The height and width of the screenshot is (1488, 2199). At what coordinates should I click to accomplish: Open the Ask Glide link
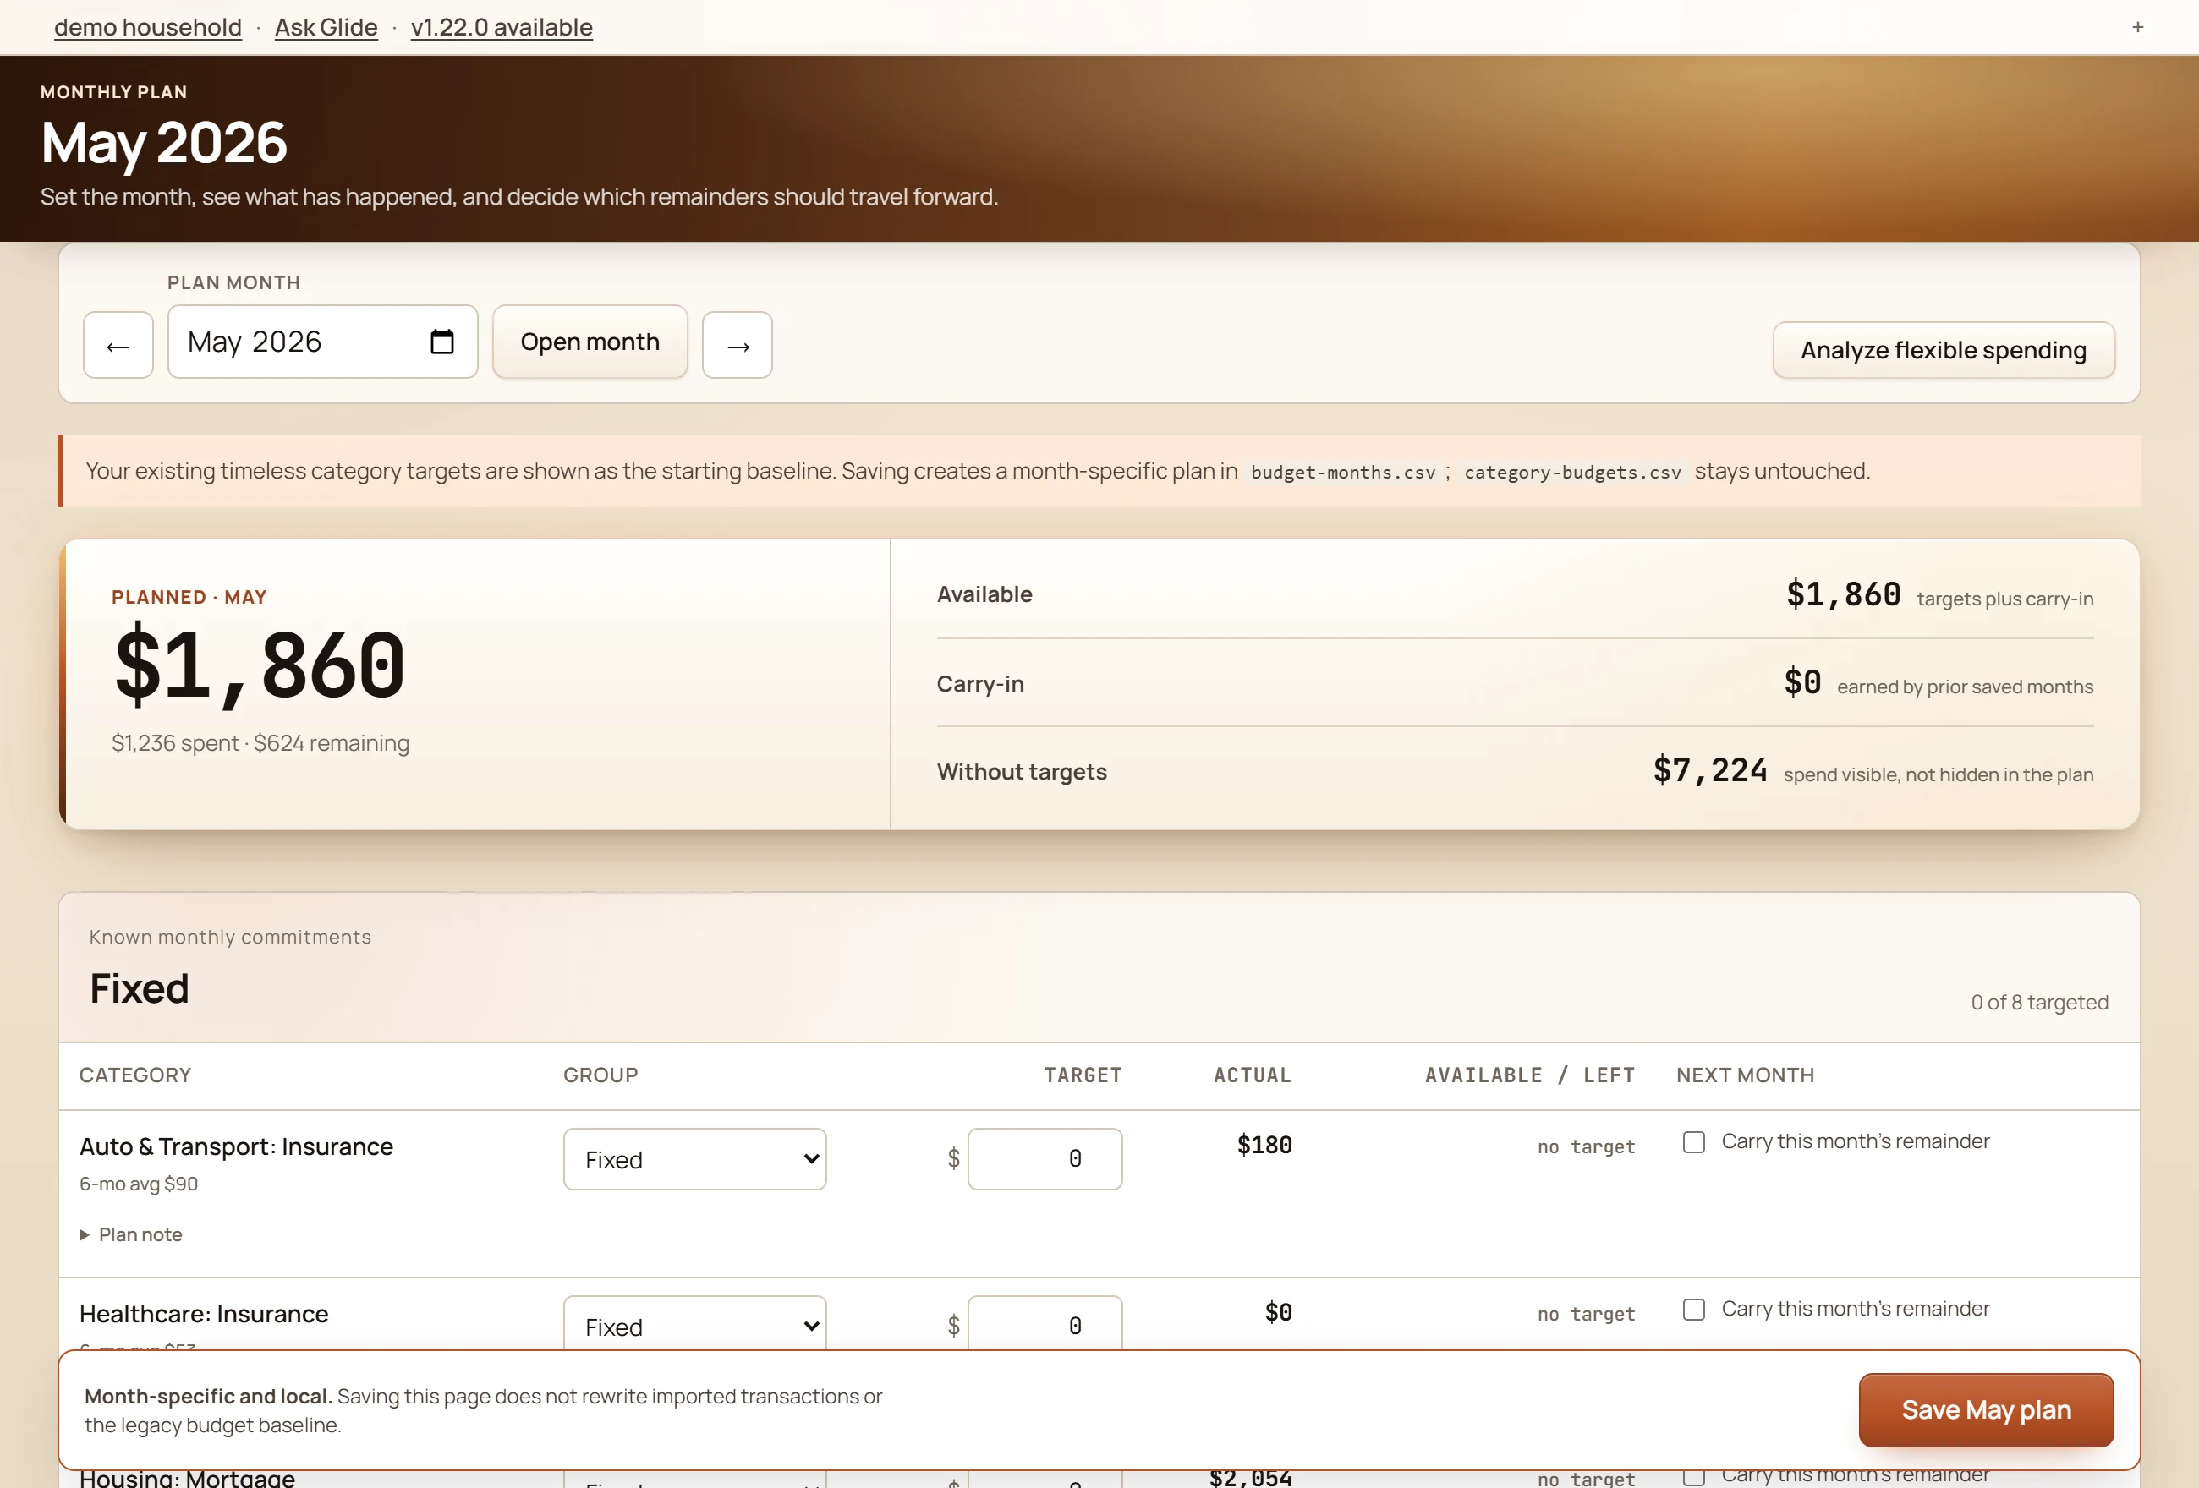(x=326, y=27)
